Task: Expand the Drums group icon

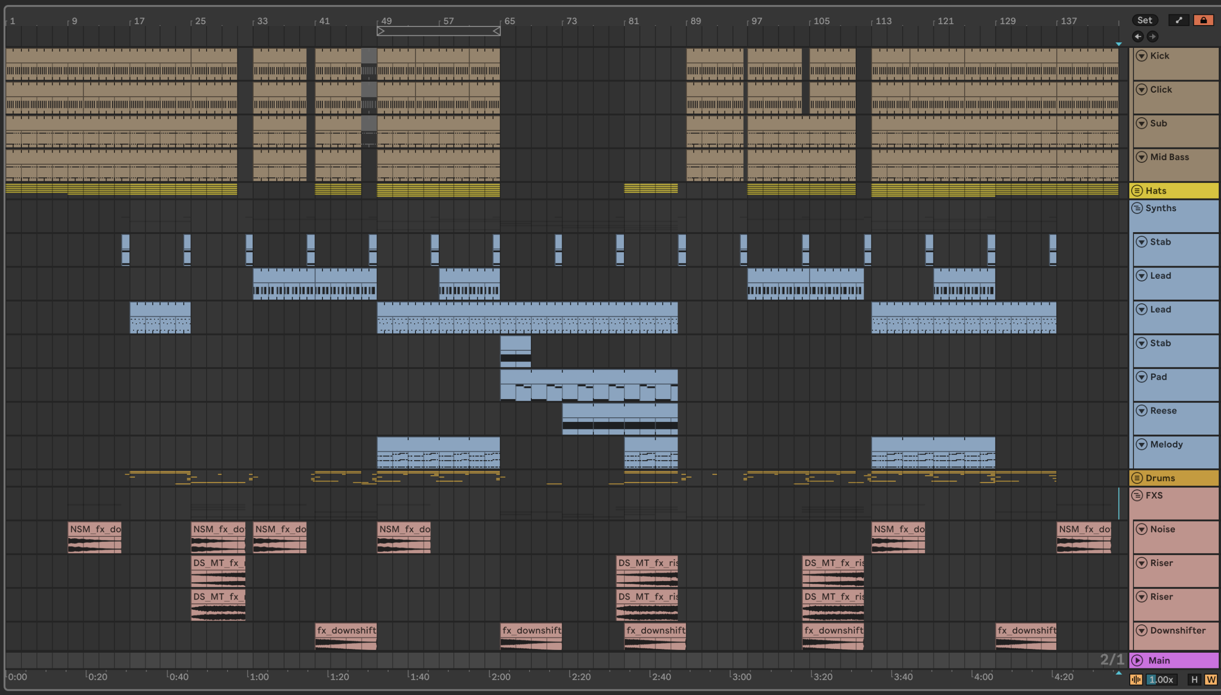Action: point(1137,478)
